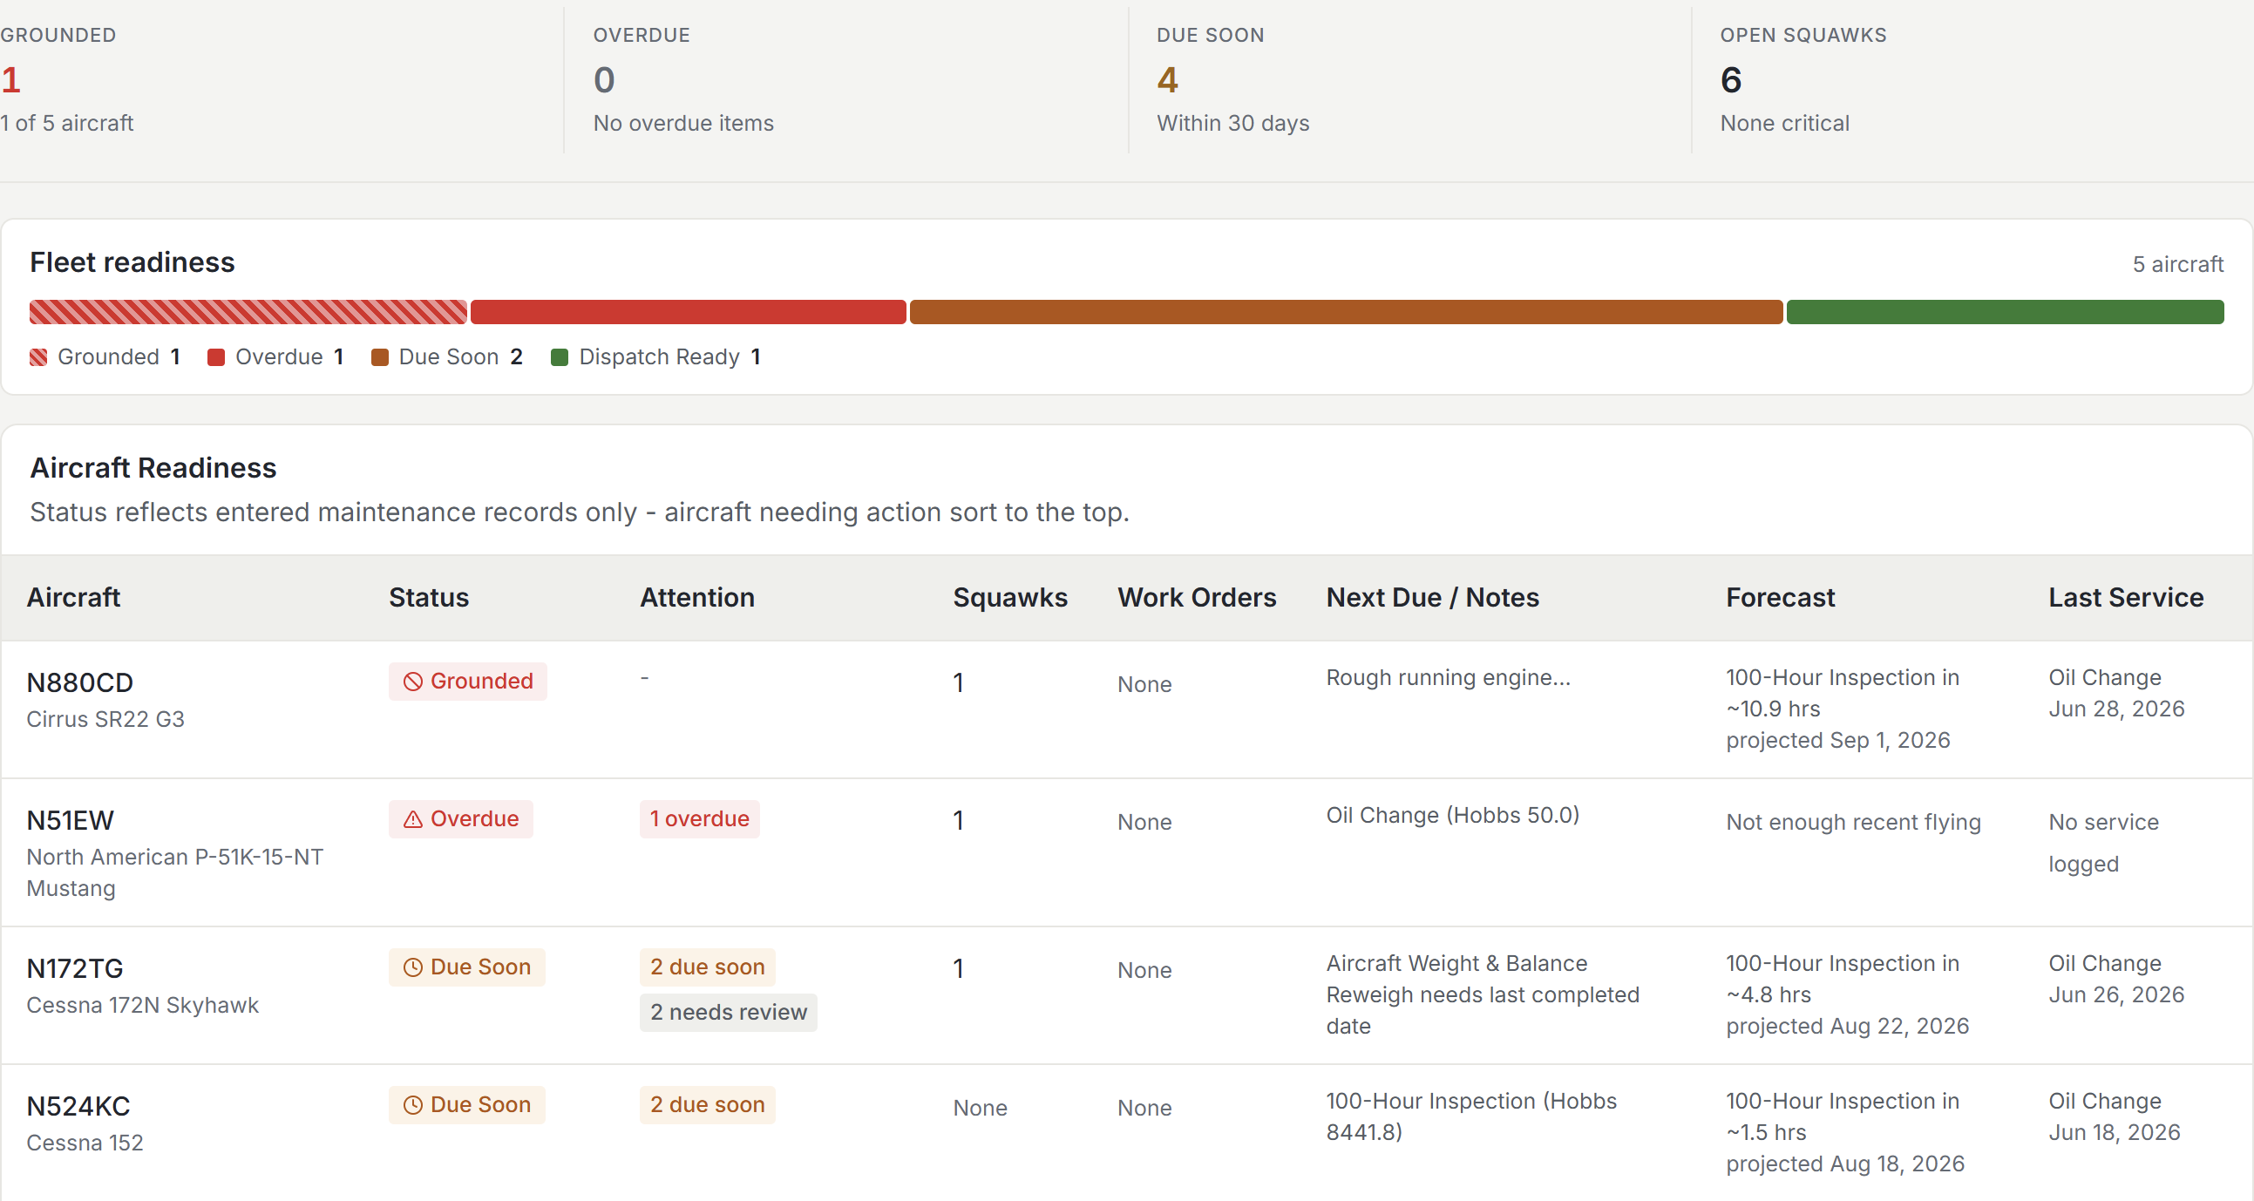Click the brown Due Soon legend swatch

pyautogui.click(x=380, y=357)
